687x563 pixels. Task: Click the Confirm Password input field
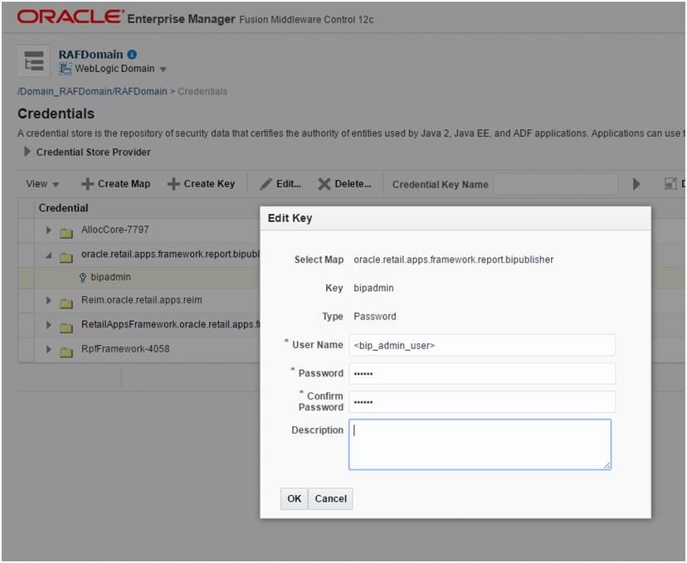coord(482,402)
